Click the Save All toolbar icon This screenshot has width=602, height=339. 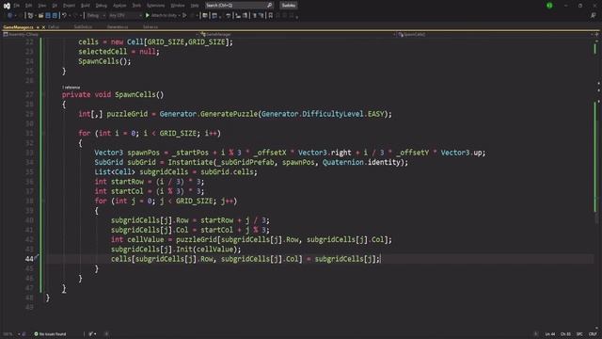55,15
